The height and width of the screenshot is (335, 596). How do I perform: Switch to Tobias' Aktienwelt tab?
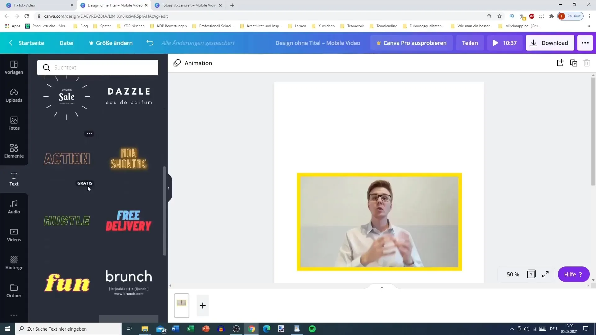[x=188, y=5]
